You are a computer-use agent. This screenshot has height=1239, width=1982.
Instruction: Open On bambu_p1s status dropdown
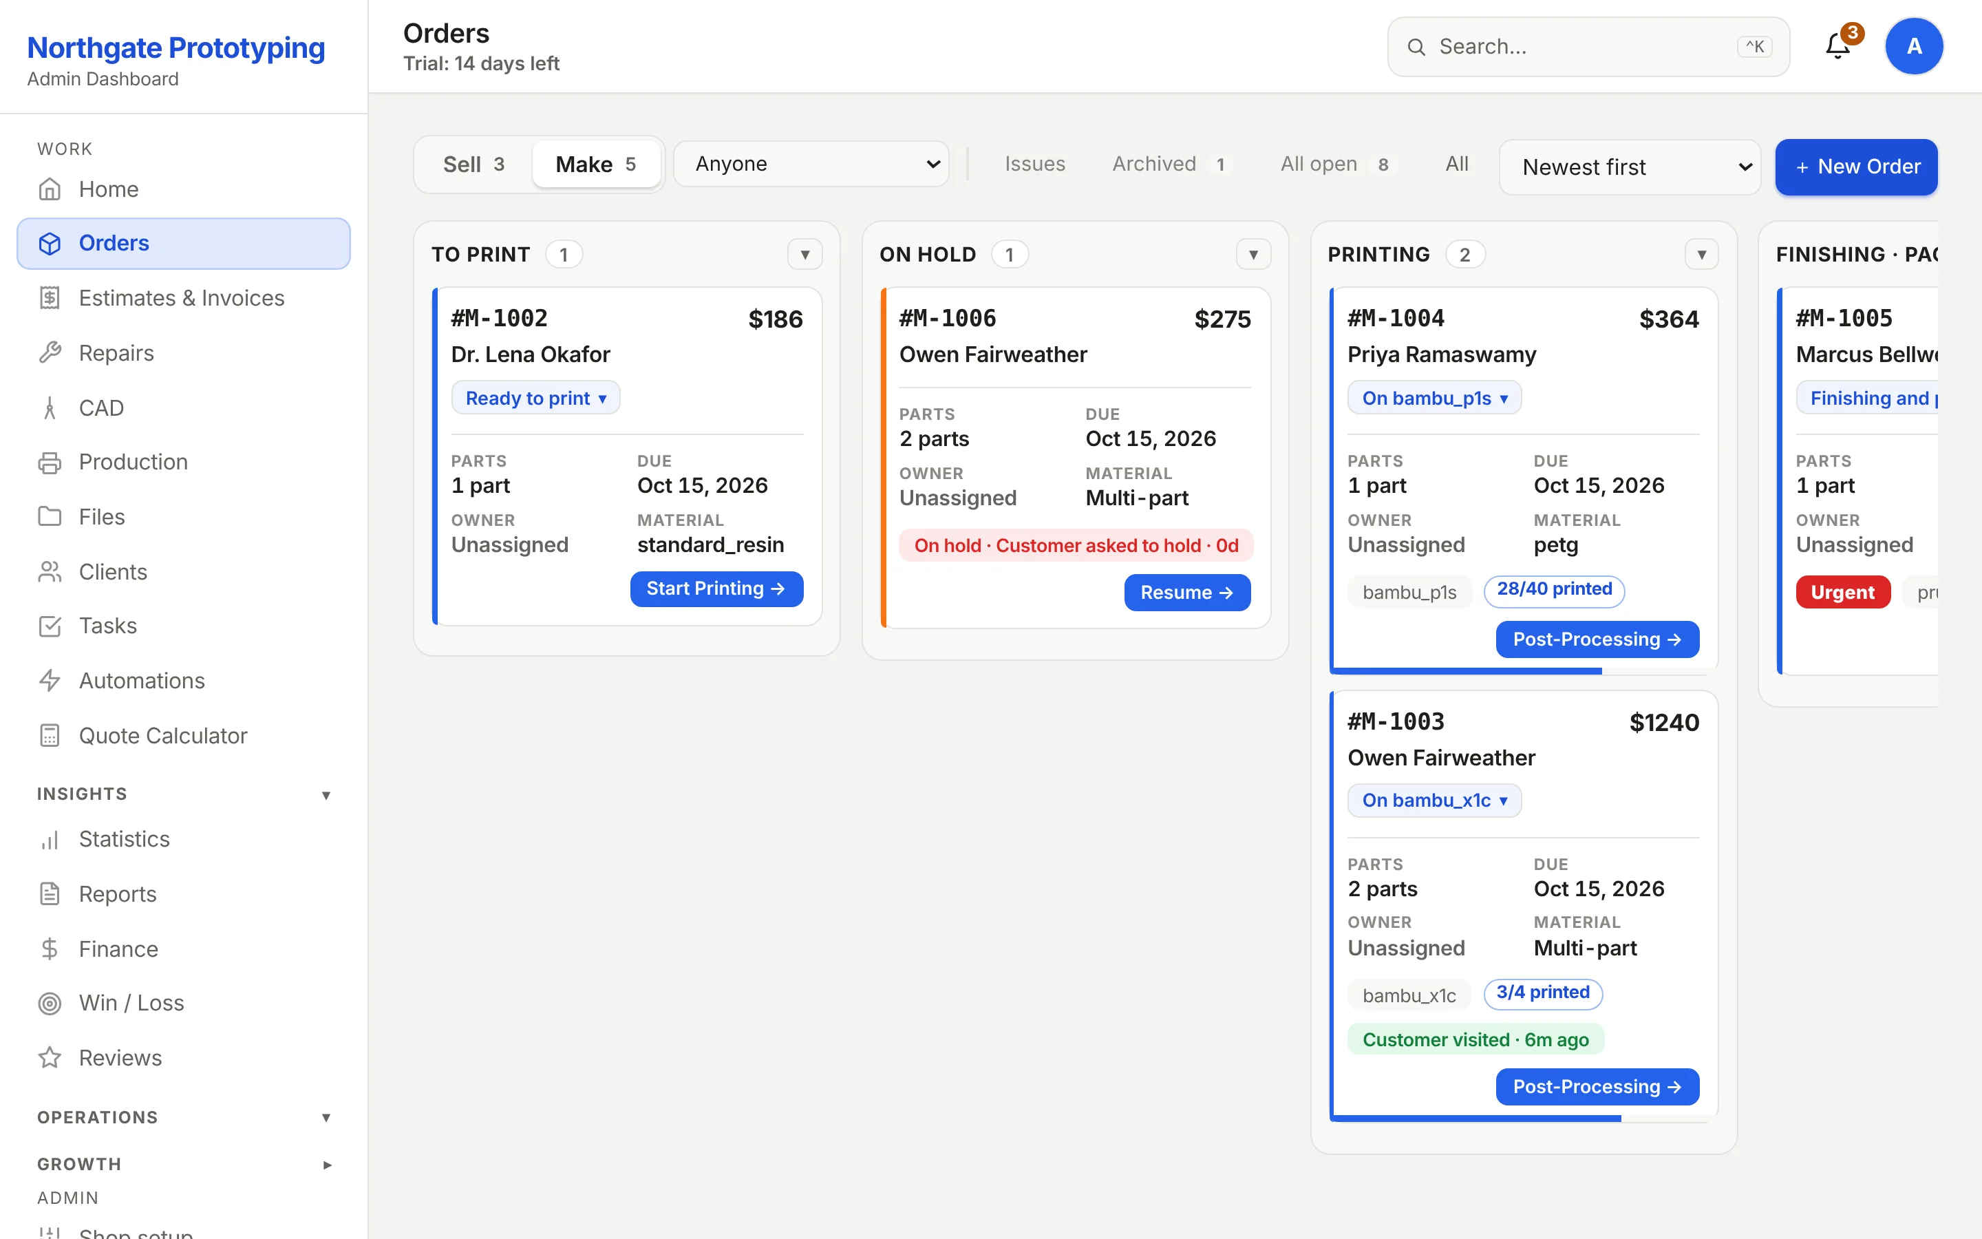tap(1435, 399)
